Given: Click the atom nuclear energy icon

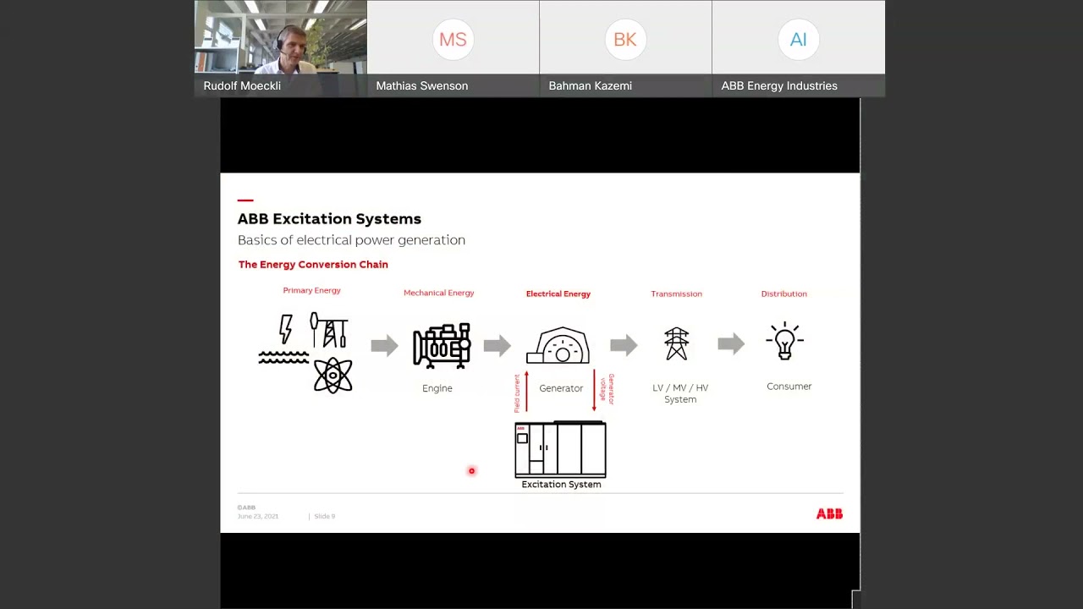Looking at the screenshot, I should [333, 375].
